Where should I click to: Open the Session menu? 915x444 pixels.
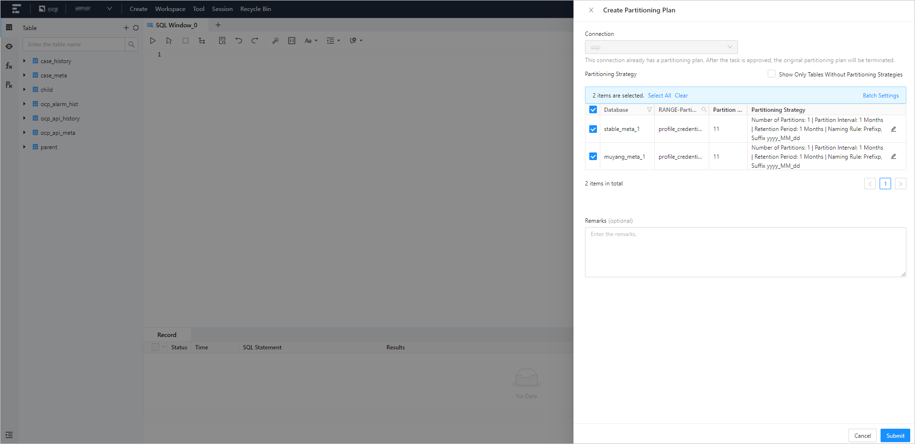click(x=222, y=9)
